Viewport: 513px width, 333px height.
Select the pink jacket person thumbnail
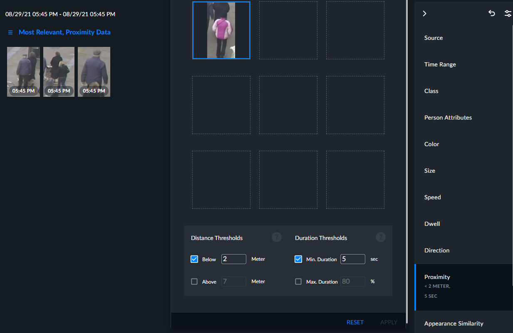click(x=221, y=30)
